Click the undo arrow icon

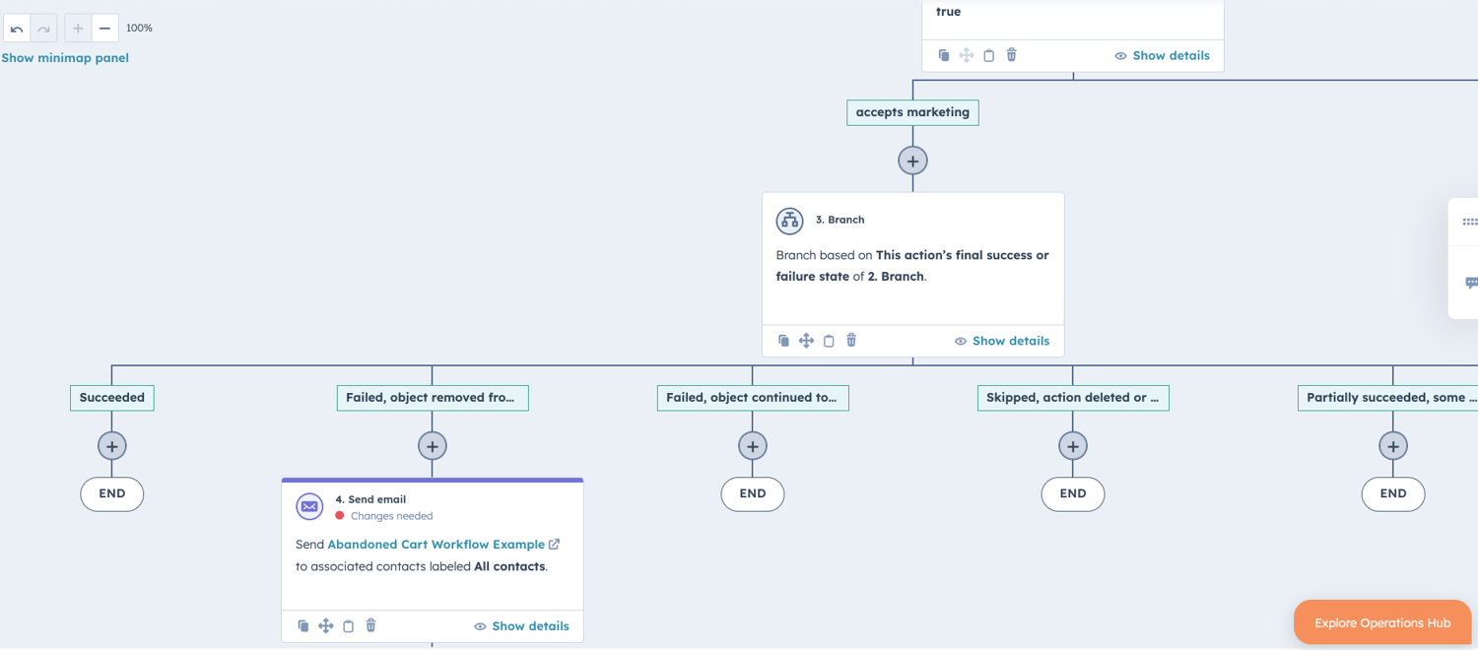pos(16,28)
